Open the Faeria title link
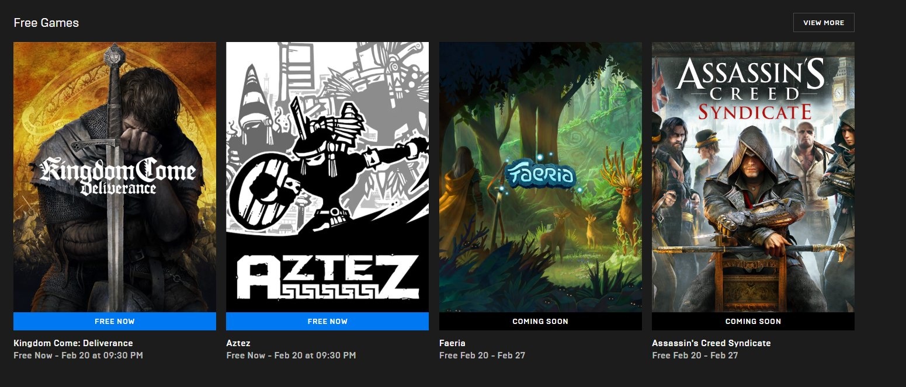906x387 pixels. pyautogui.click(x=452, y=343)
